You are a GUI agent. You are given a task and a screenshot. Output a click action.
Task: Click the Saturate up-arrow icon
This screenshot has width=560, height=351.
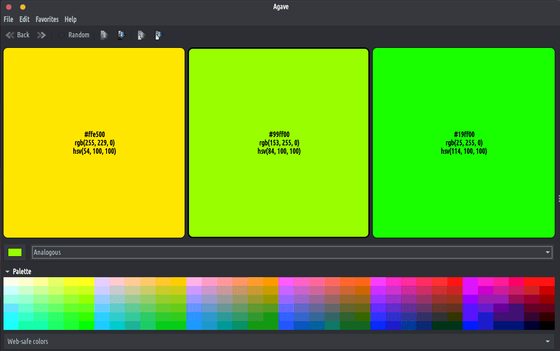tap(141, 35)
